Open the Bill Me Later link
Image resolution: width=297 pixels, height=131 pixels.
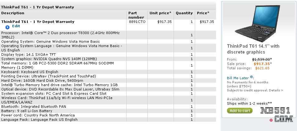click(238, 78)
